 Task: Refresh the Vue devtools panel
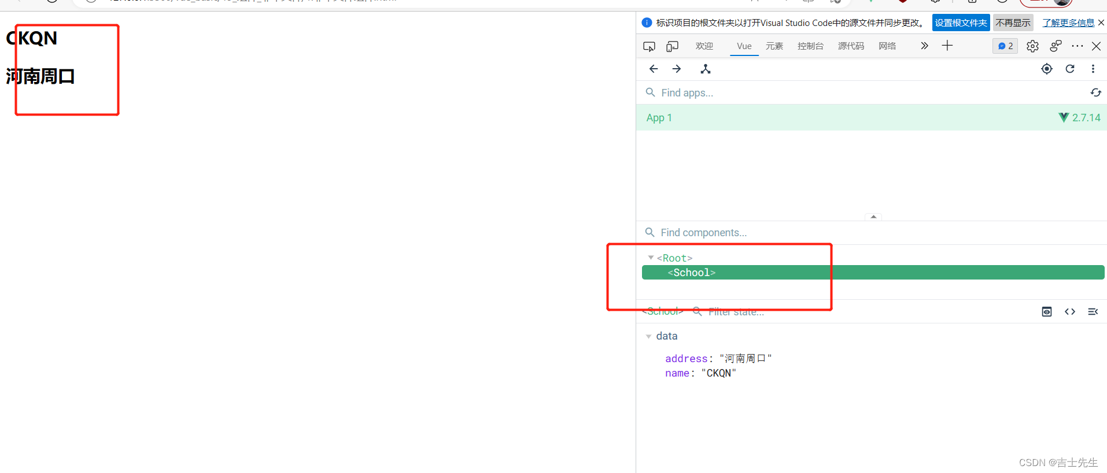pyautogui.click(x=1070, y=69)
